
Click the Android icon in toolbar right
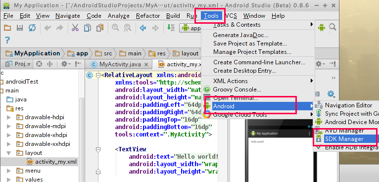[x=322, y=28]
